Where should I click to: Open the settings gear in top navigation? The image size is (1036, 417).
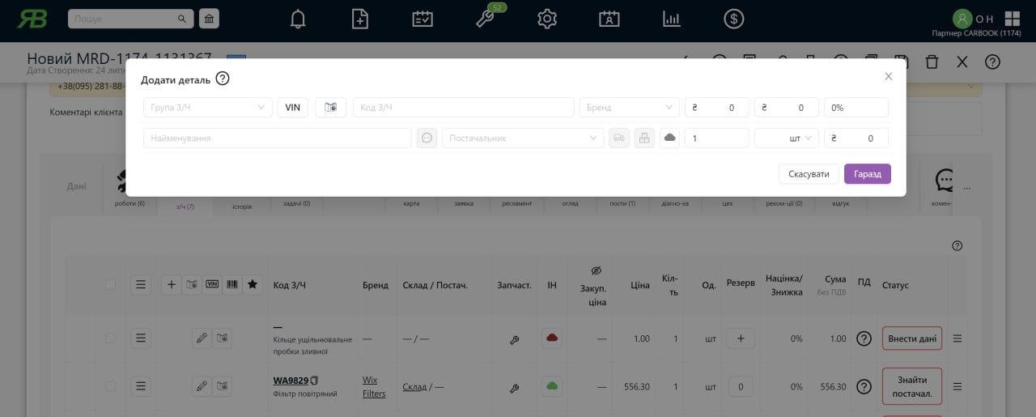547,19
